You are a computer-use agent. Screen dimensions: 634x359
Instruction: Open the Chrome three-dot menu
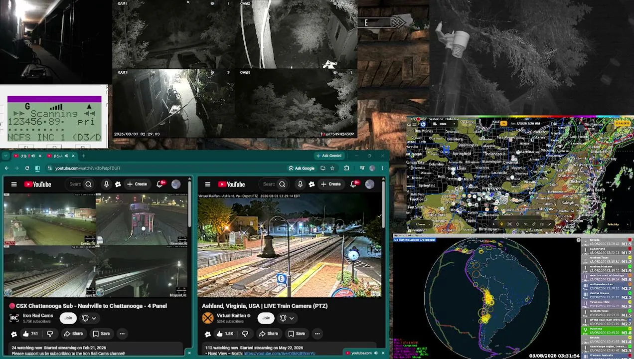coord(382,168)
